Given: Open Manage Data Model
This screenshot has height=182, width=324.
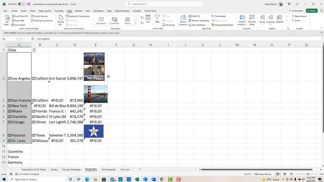Looking at the screenshot, I should click(x=222, y=25).
